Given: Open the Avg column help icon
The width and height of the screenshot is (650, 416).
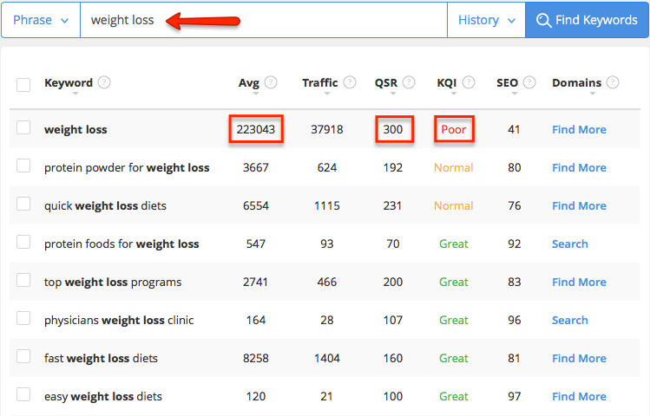Looking at the screenshot, I should [x=271, y=82].
